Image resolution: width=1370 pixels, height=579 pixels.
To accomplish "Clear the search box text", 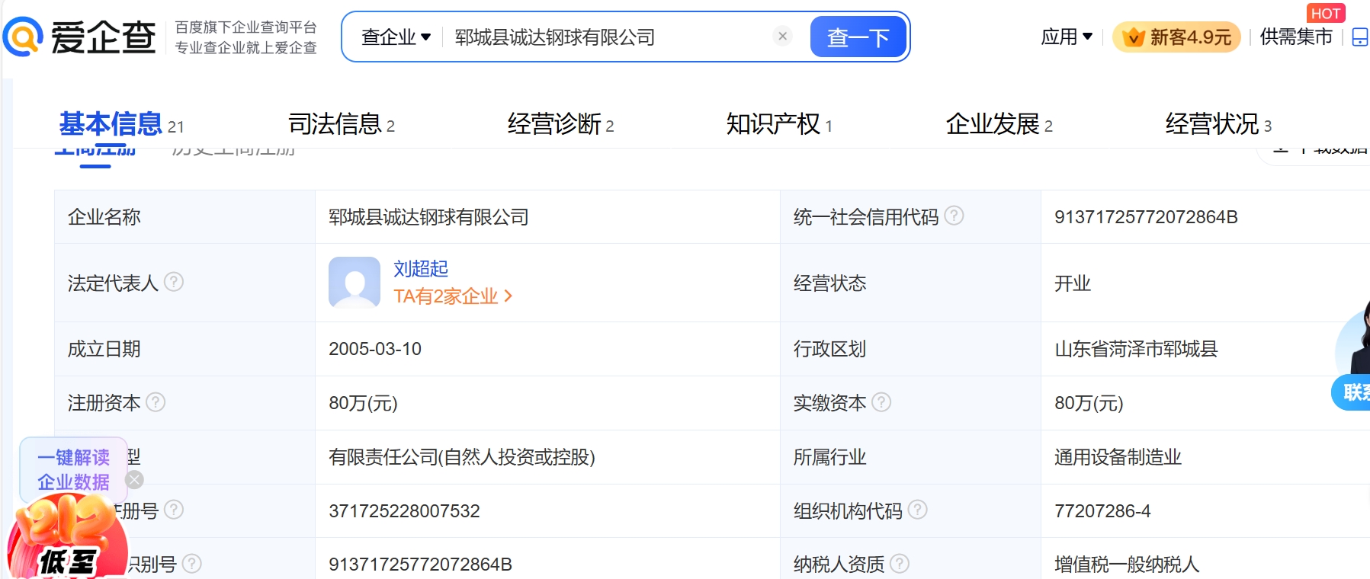I will click(782, 36).
